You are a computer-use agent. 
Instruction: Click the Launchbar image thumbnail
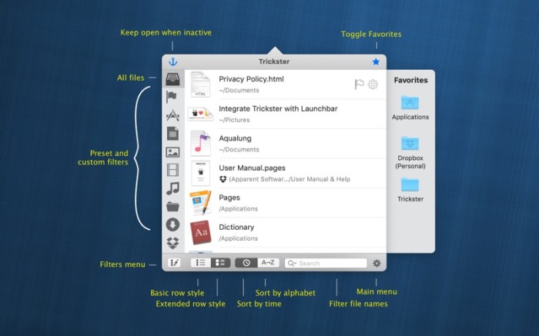click(201, 114)
